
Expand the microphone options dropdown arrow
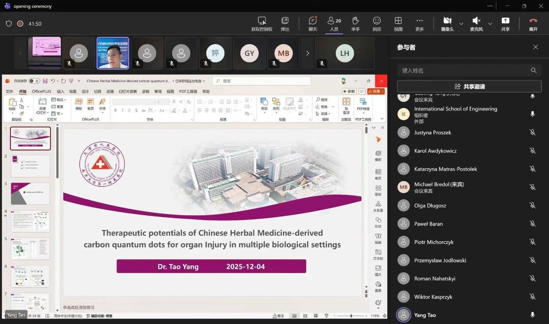[490, 24]
